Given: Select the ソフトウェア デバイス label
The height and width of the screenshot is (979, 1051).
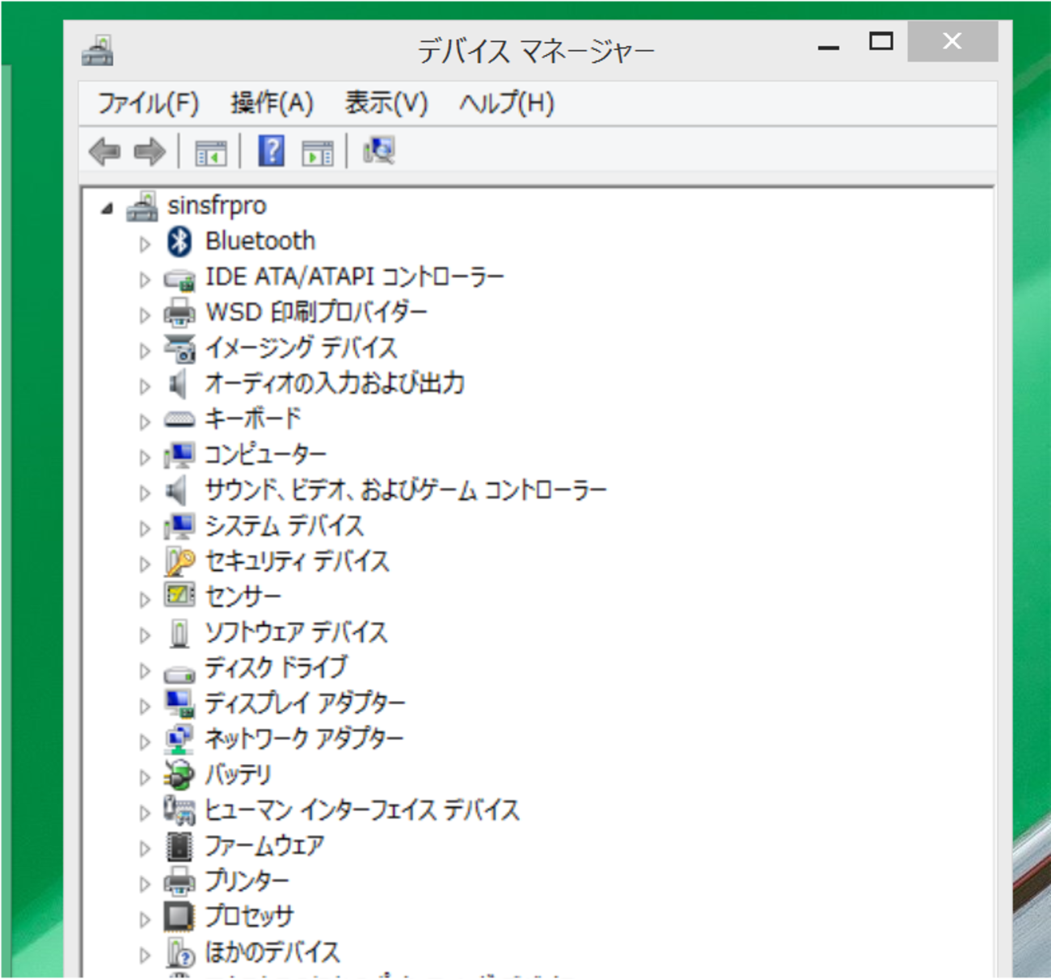Looking at the screenshot, I should (296, 632).
